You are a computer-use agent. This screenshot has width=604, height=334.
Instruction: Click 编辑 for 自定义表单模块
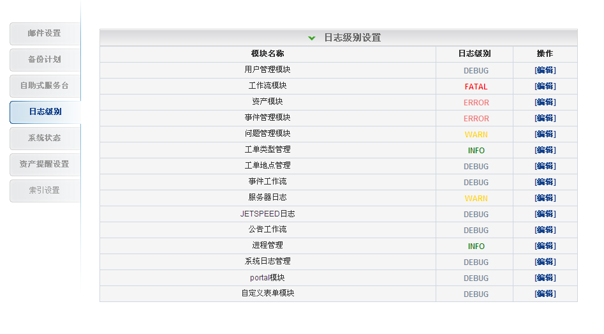545,294
